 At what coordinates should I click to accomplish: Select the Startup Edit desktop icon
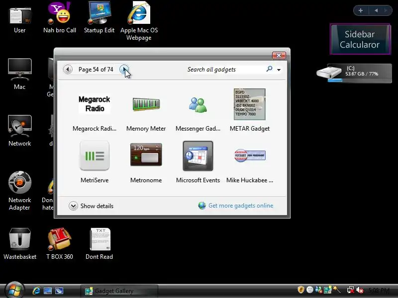point(99,18)
